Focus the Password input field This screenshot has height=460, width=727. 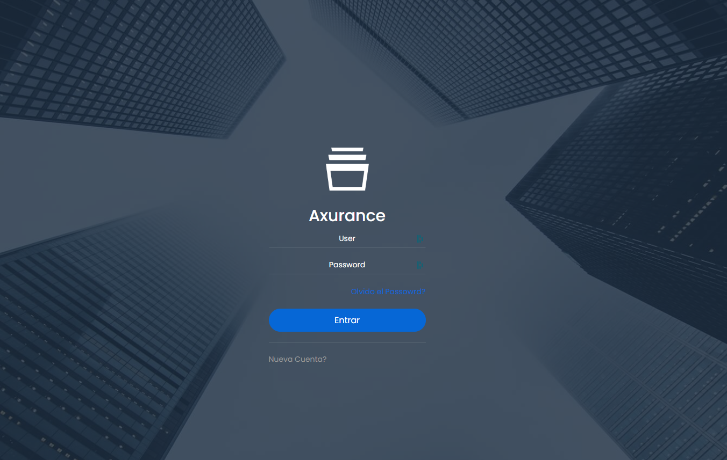[347, 265]
